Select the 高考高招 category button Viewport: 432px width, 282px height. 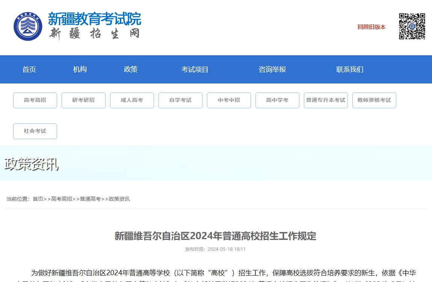pyautogui.click(x=35, y=100)
